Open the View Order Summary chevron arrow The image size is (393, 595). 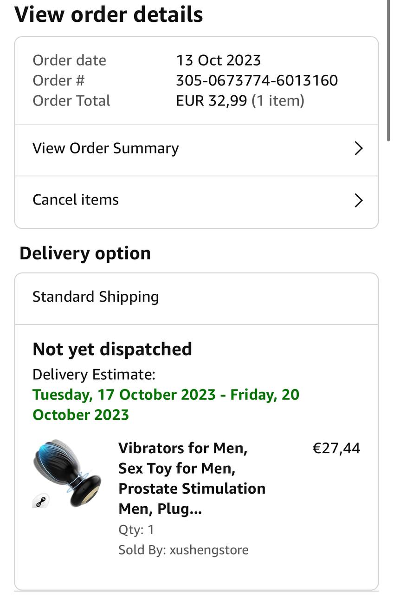coord(358,148)
